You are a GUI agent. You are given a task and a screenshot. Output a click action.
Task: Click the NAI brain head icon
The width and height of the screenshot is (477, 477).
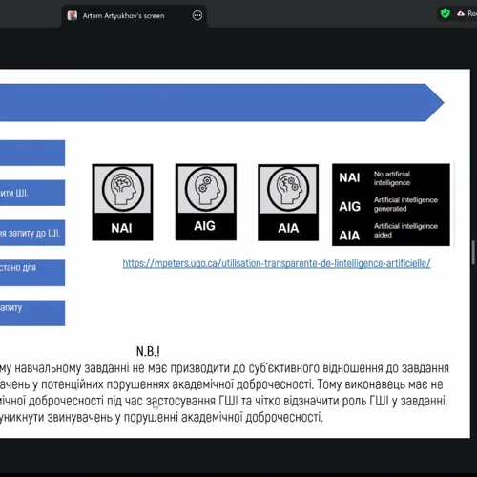[x=123, y=189]
